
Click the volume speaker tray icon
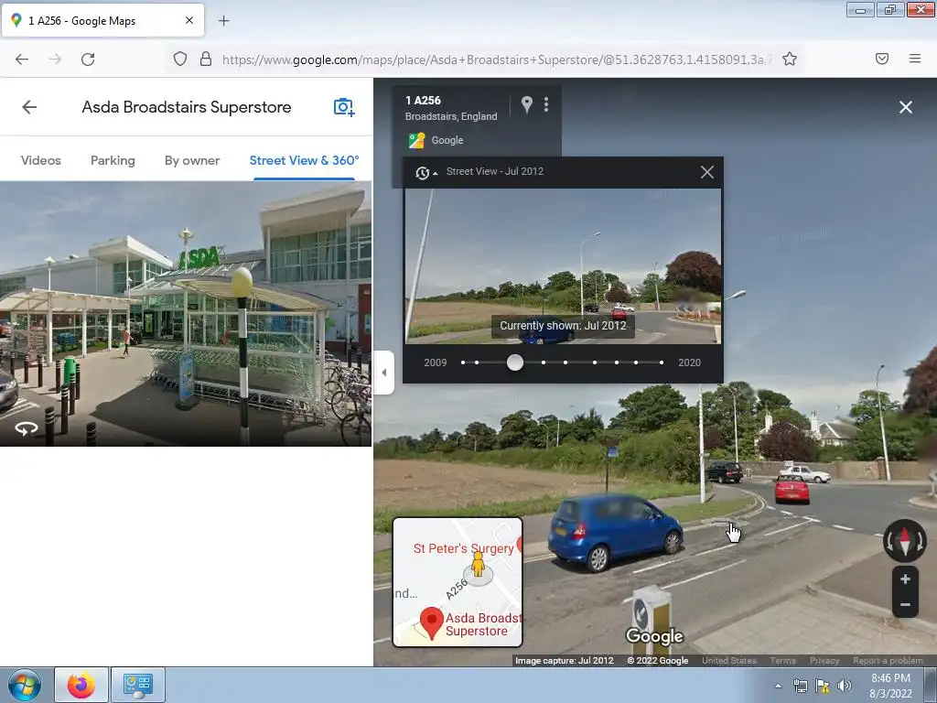click(845, 686)
